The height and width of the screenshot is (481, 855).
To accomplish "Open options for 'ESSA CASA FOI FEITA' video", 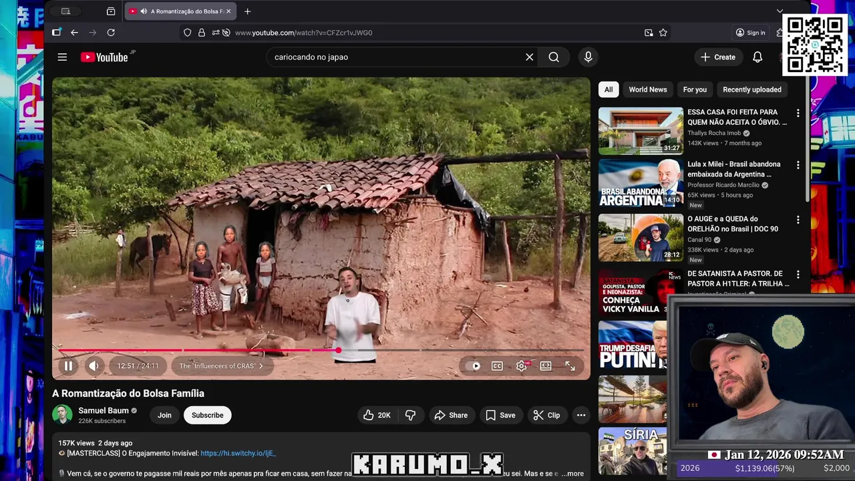I will [798, 113].
